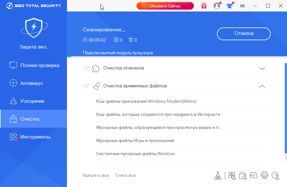Click the vertical scrollbar of cleanup list

(286, 108)
